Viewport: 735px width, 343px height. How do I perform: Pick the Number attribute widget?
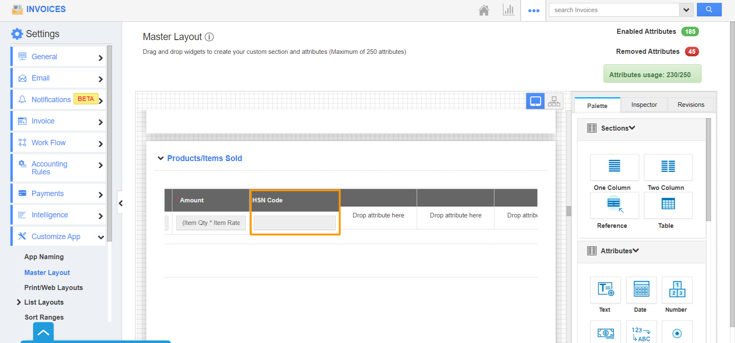(677, 290)
